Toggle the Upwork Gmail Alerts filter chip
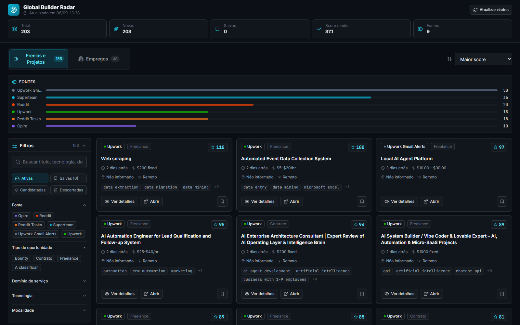Viewport: 520px width, 325px height. pyautogui.click(x=36, y=234)
